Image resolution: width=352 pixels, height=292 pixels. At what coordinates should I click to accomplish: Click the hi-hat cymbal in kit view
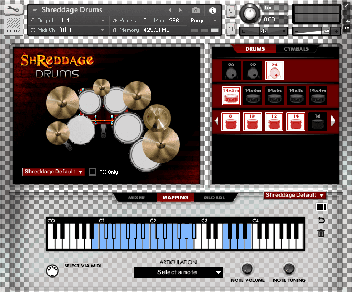(x=57, y=133)
